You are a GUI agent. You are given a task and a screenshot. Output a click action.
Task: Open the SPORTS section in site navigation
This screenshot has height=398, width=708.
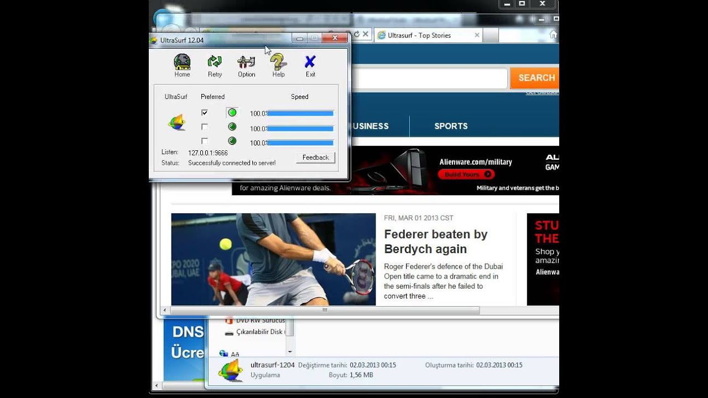(451, 126)
